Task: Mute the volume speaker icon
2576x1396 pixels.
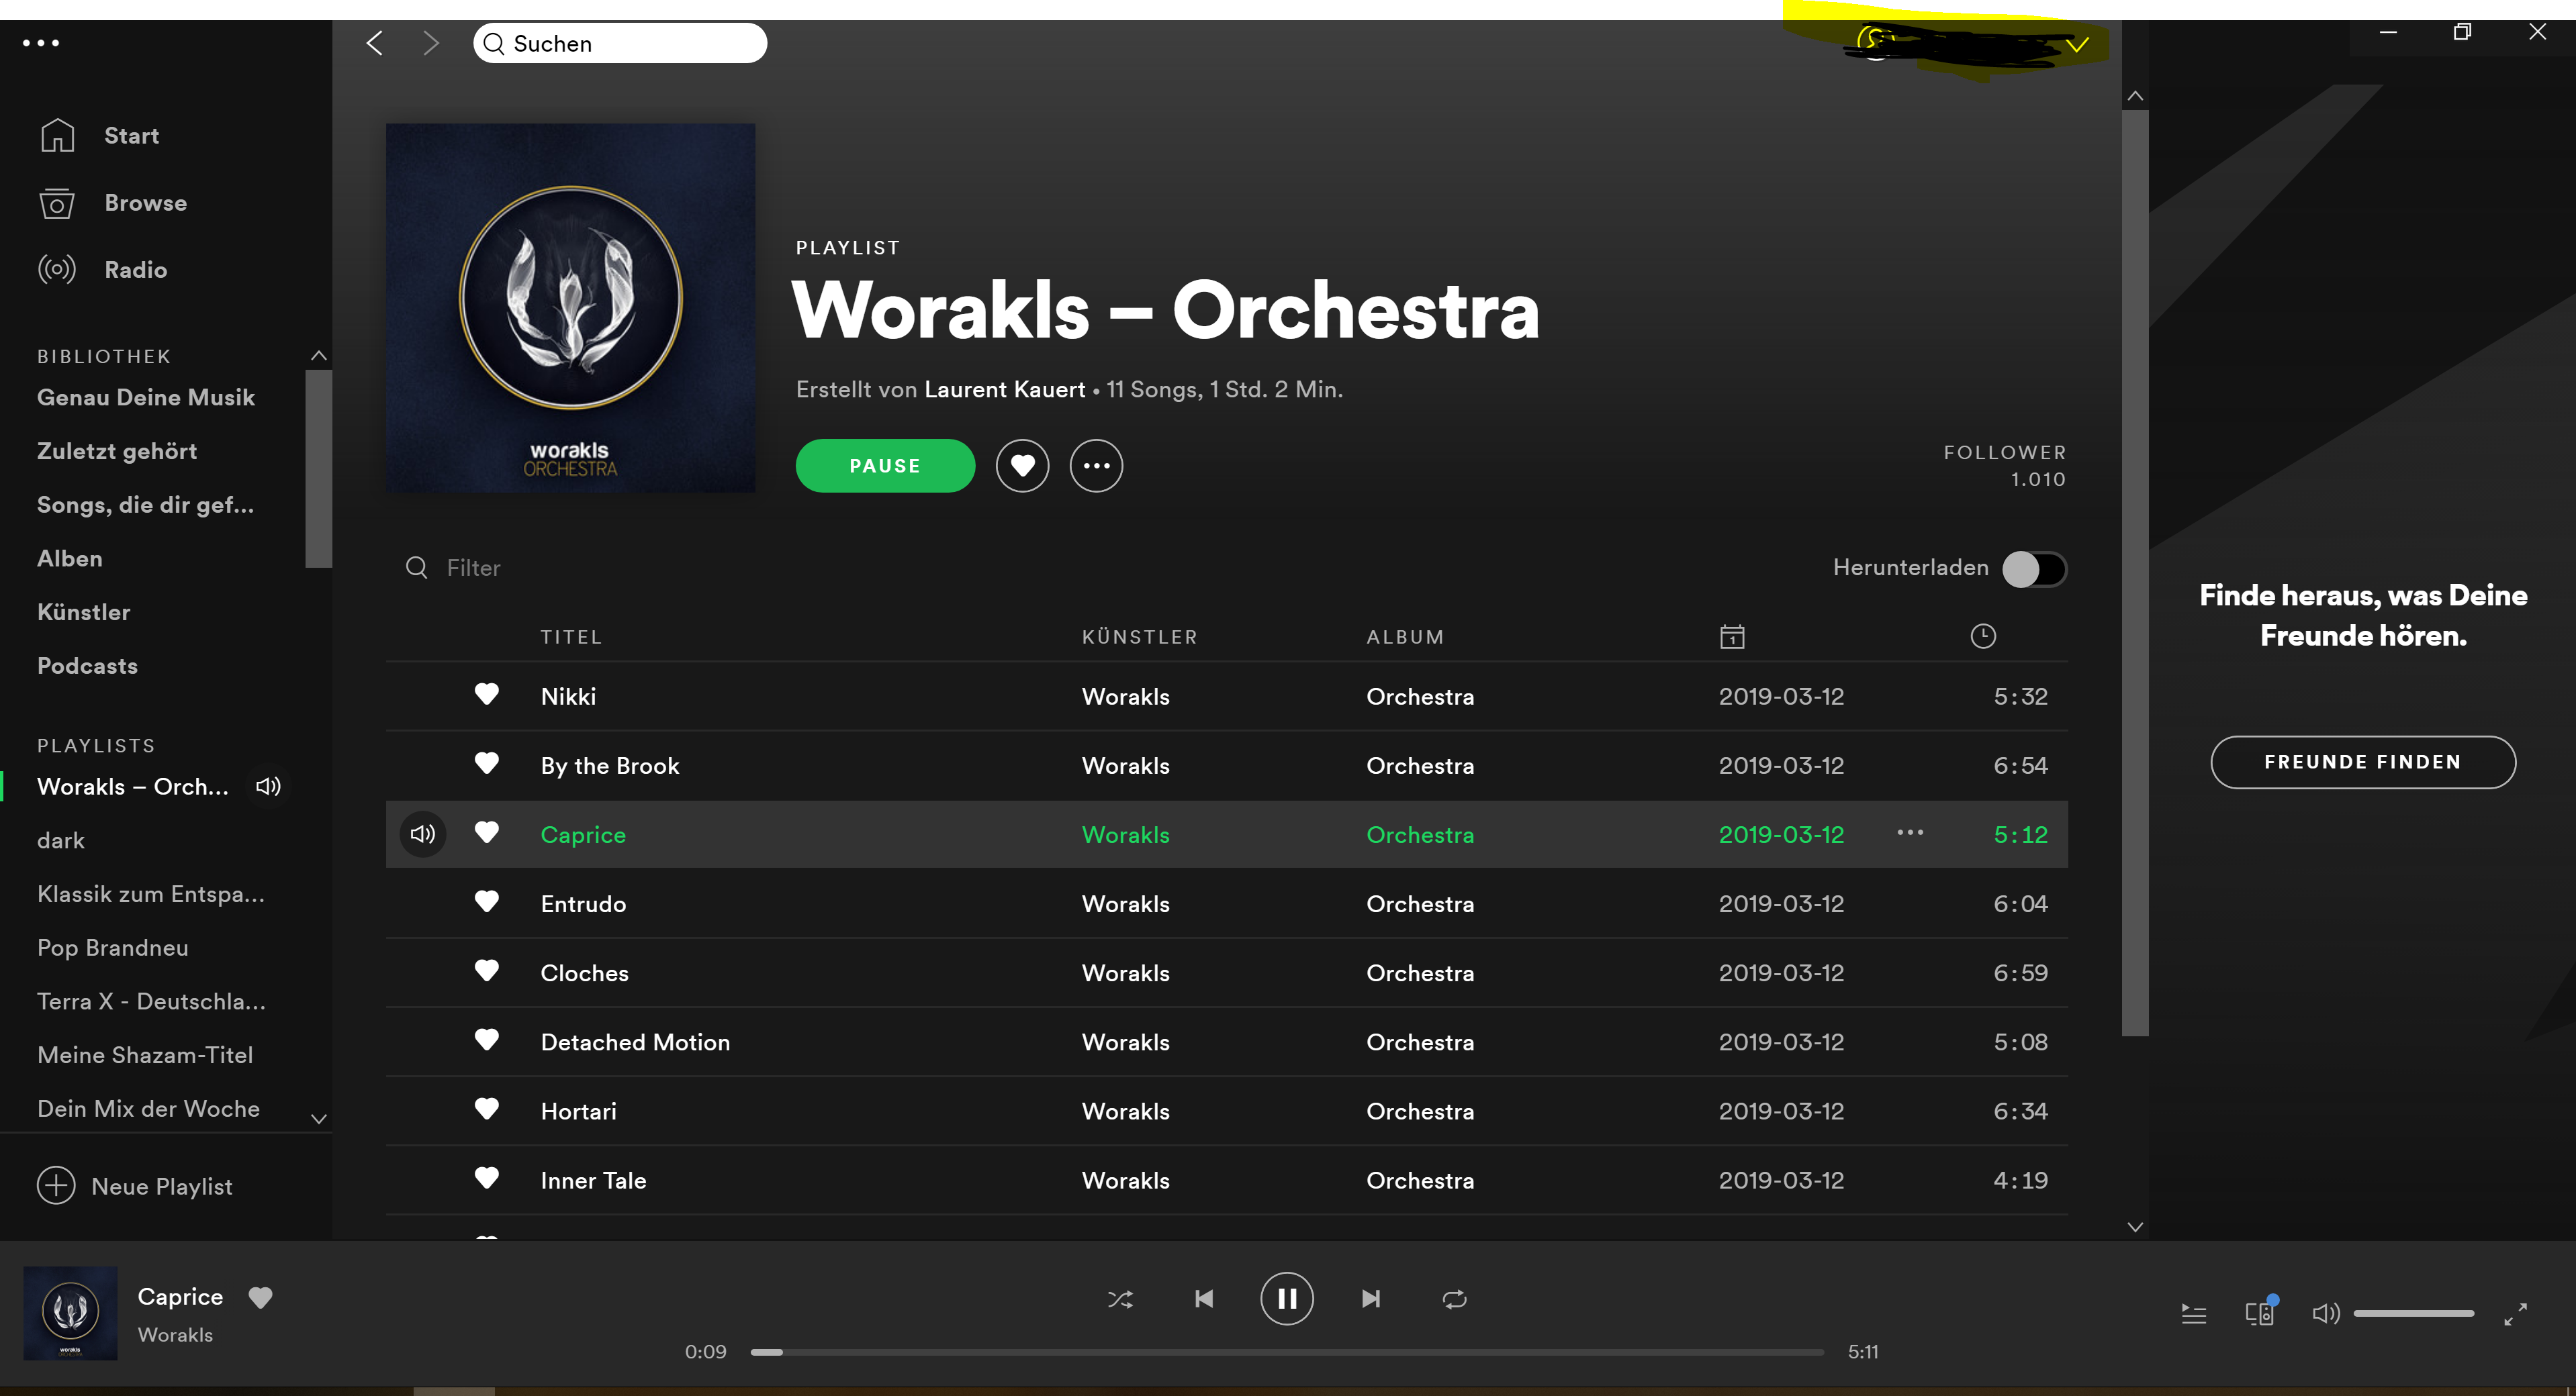Action: pos(2325,1313)
